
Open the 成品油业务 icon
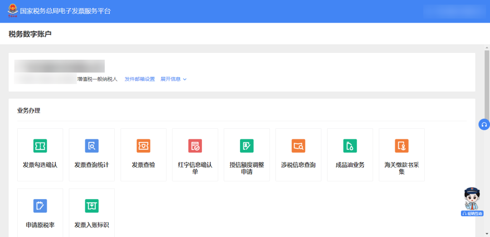click(350, 146)
